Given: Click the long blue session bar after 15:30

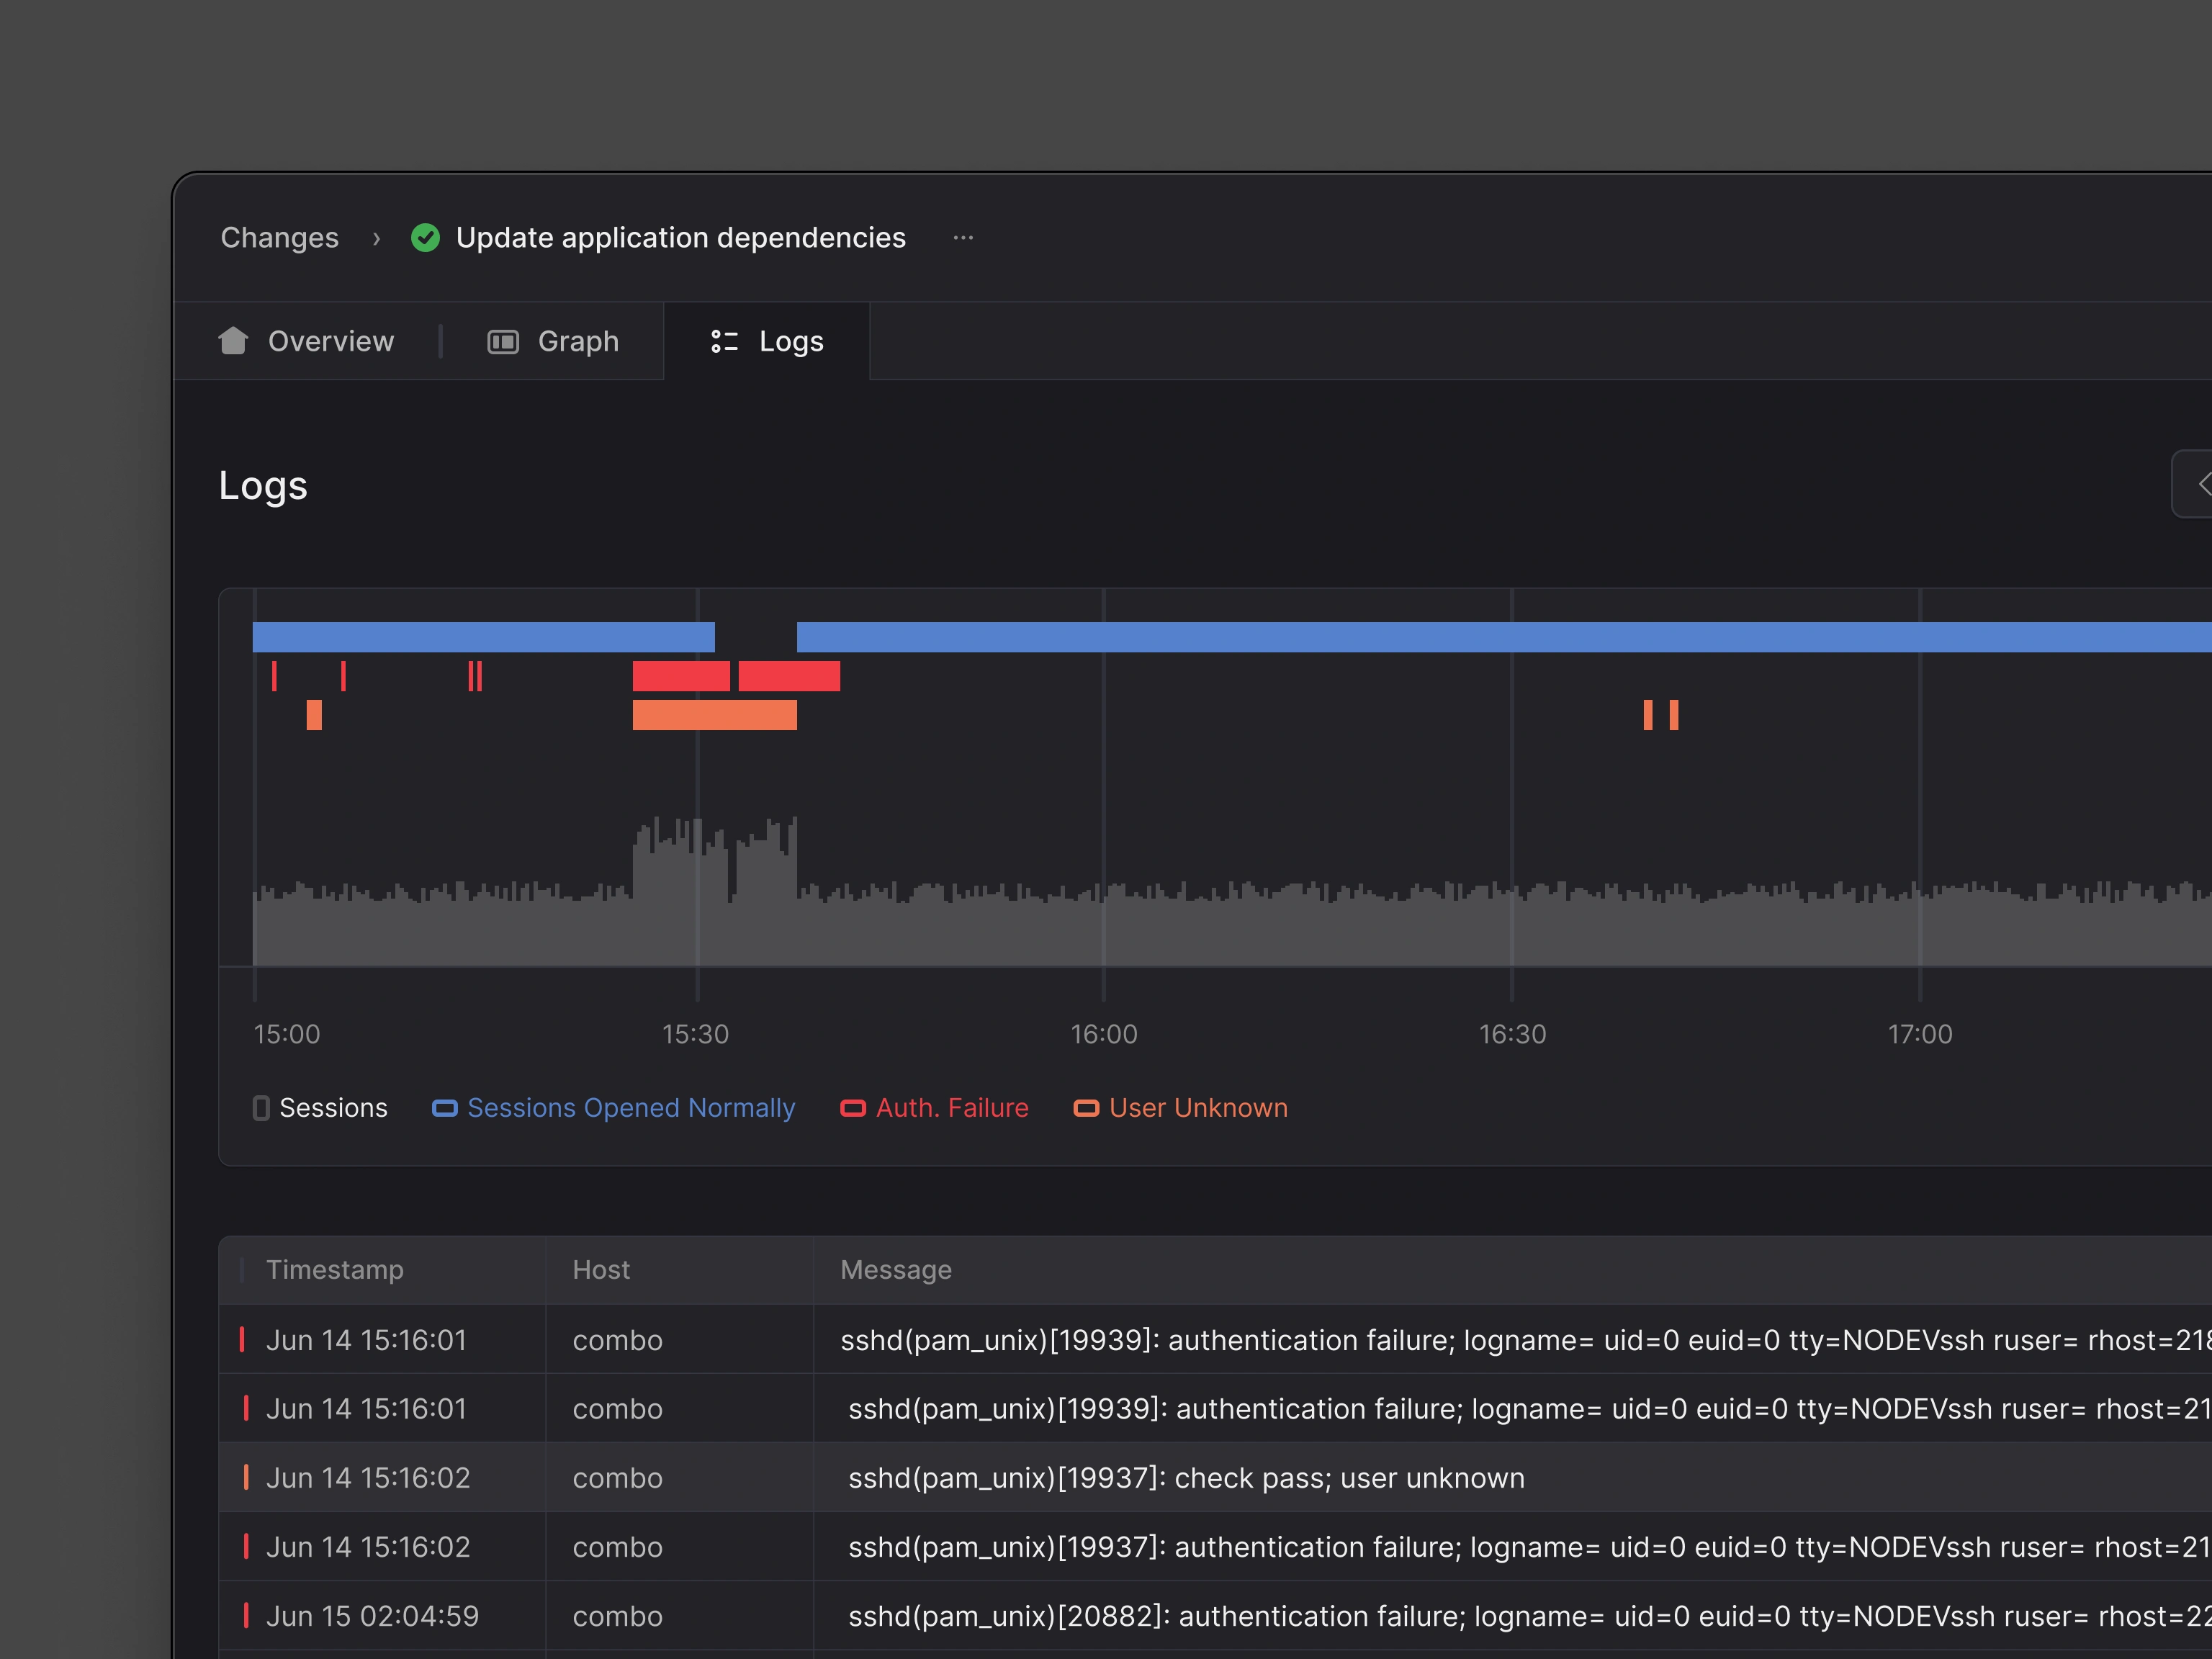Looking at the screenshot, I should click(x=1504, y=637).
